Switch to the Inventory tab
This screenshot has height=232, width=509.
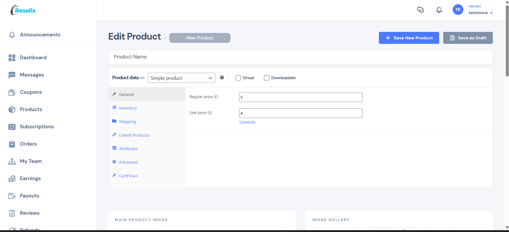(128, 108)
